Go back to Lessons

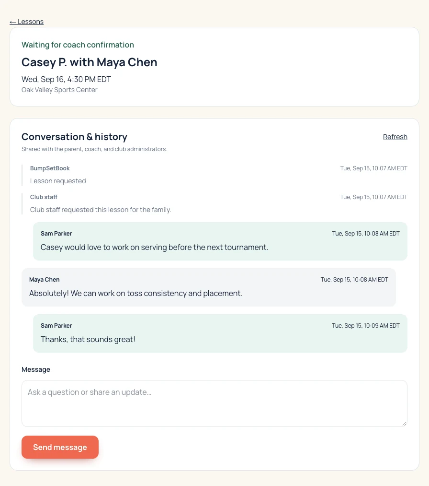27,22
